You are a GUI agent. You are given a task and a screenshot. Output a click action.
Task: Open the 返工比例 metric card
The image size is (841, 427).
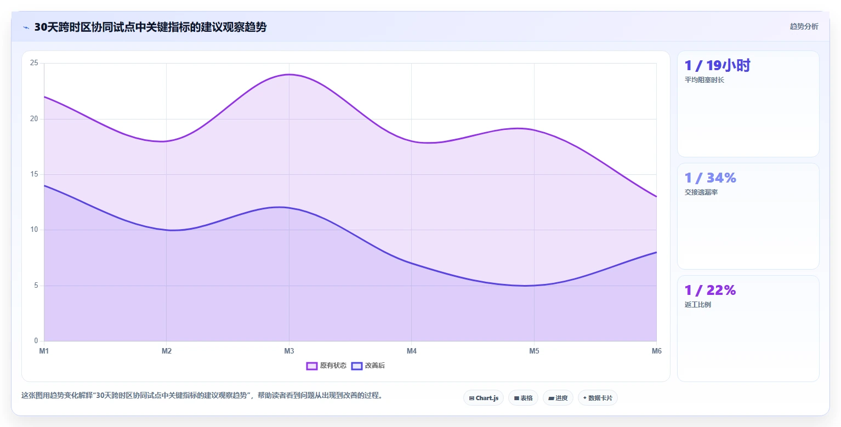pos(748,328)
